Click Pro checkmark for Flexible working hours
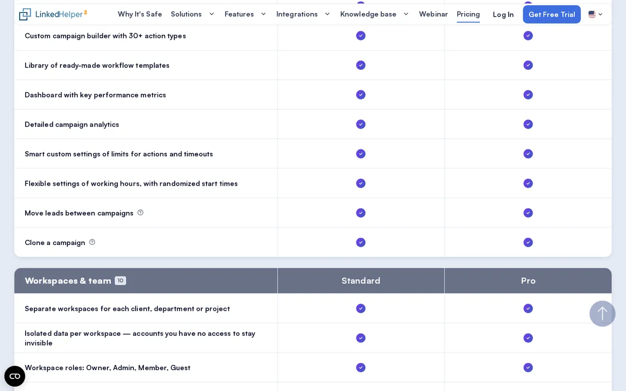Viewport: 626px width, 391px height. point(528,183)
